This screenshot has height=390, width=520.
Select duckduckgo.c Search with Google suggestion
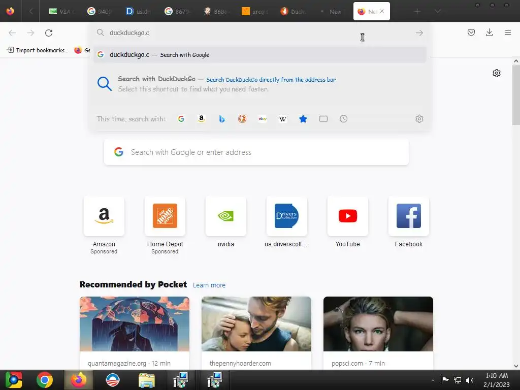(259, 55)
